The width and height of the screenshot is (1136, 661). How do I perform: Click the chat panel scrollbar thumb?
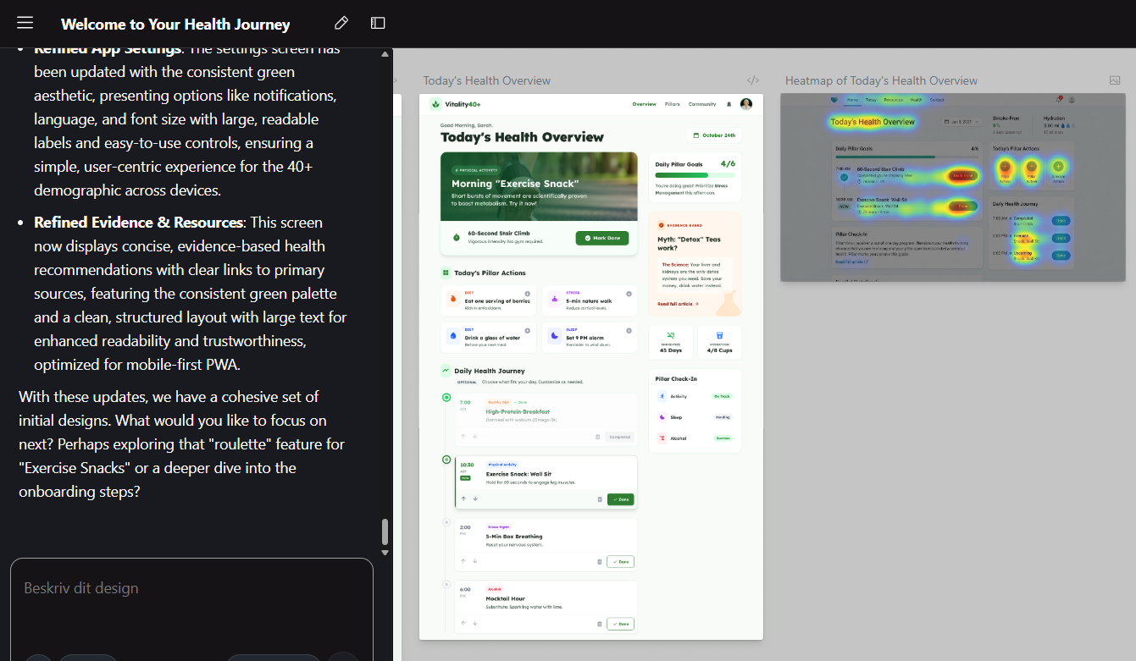coord(385,532)
